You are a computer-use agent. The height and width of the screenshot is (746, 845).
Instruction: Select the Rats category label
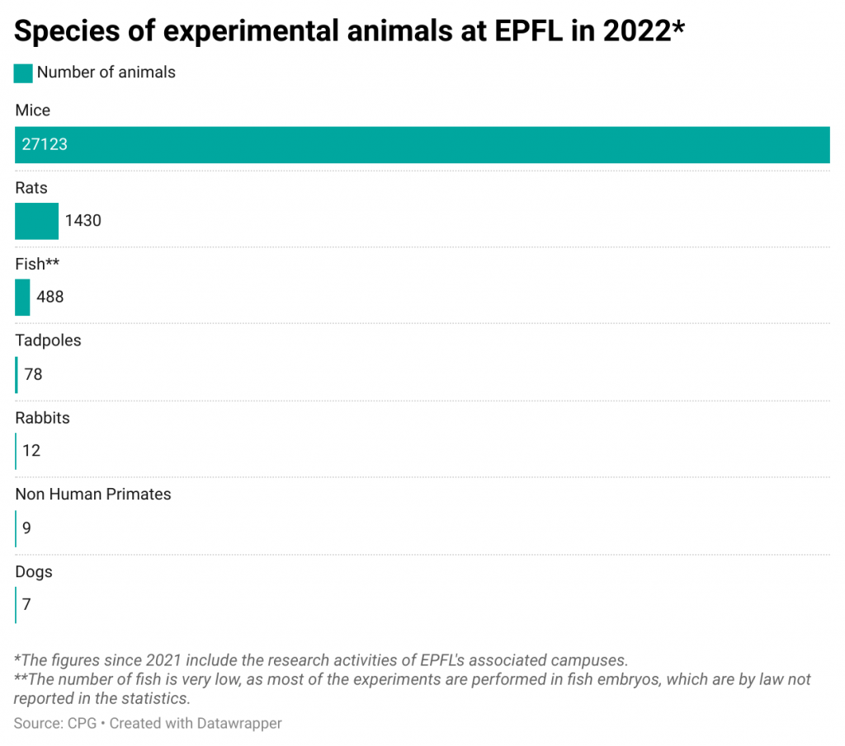pos(31,188)
